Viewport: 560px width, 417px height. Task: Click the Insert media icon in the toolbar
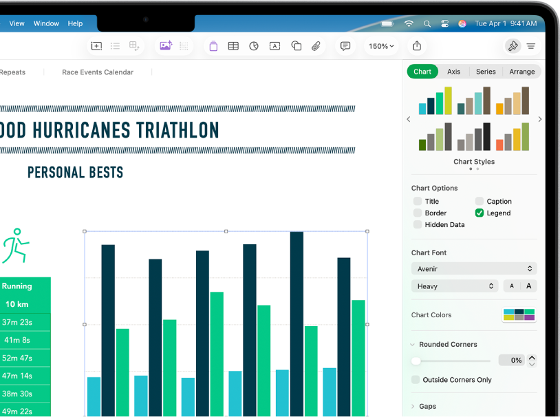(x=165, y=45)
